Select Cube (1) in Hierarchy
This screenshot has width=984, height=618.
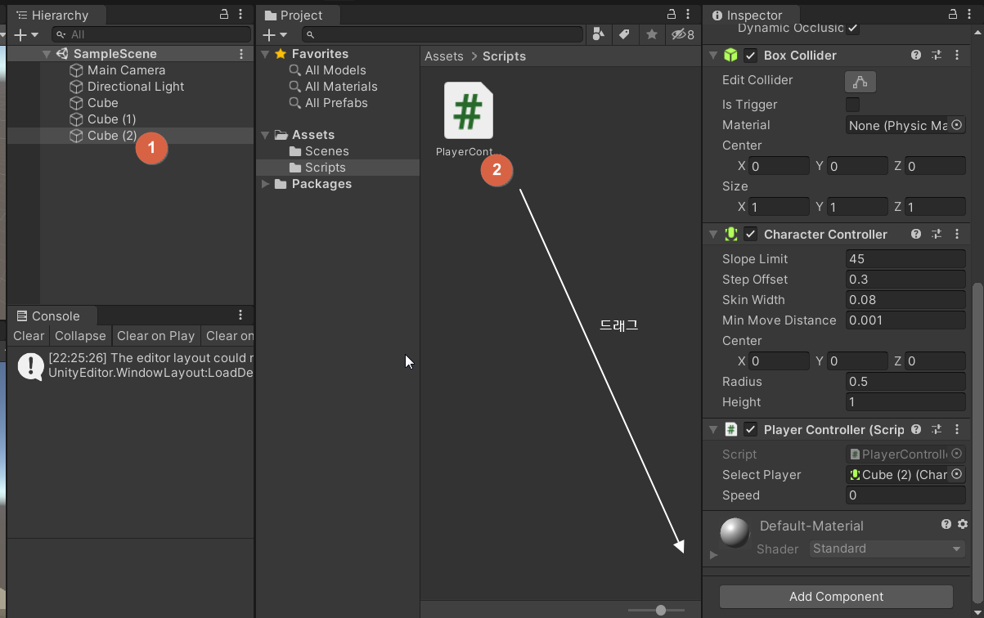click(x=111, y=119)
